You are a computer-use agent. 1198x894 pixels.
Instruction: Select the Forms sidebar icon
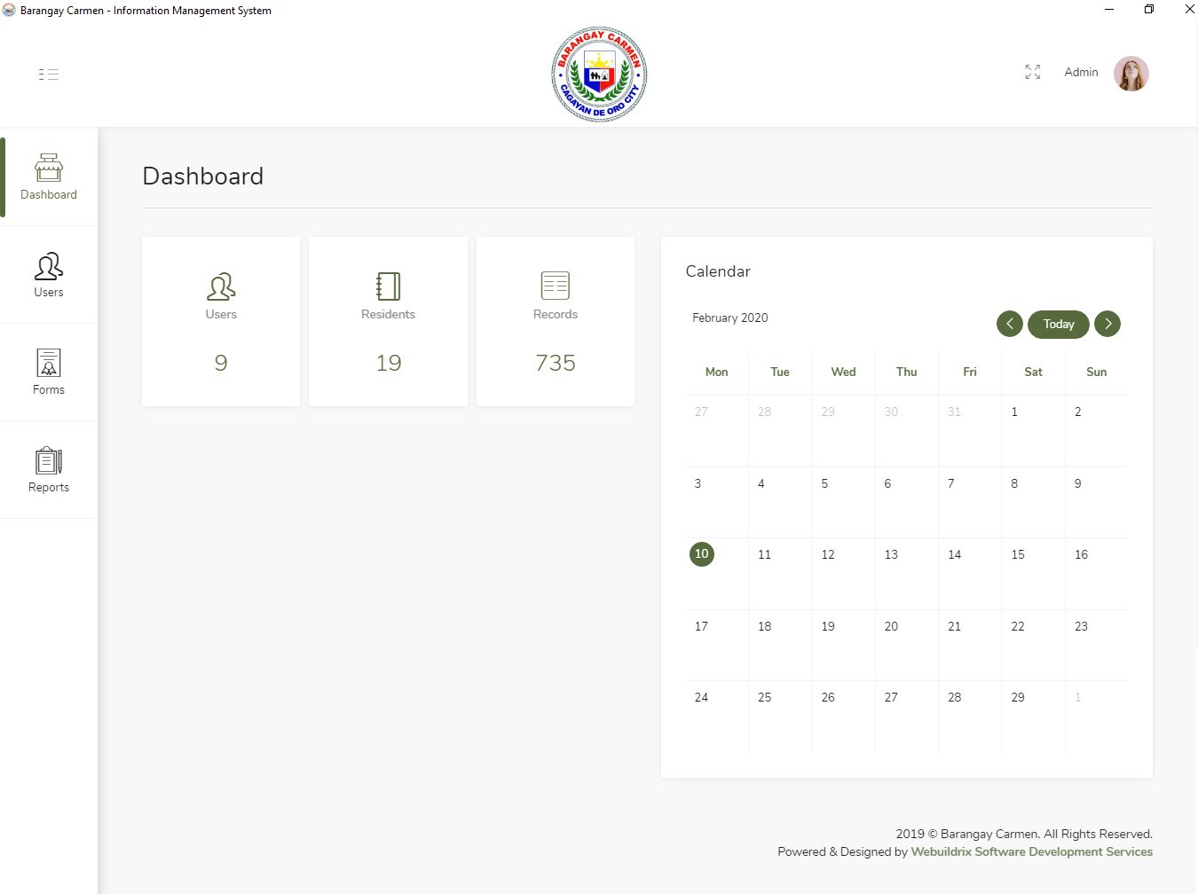pos(49,363)
